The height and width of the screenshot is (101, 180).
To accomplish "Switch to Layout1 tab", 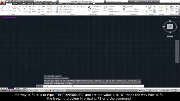I will point(17,88).
